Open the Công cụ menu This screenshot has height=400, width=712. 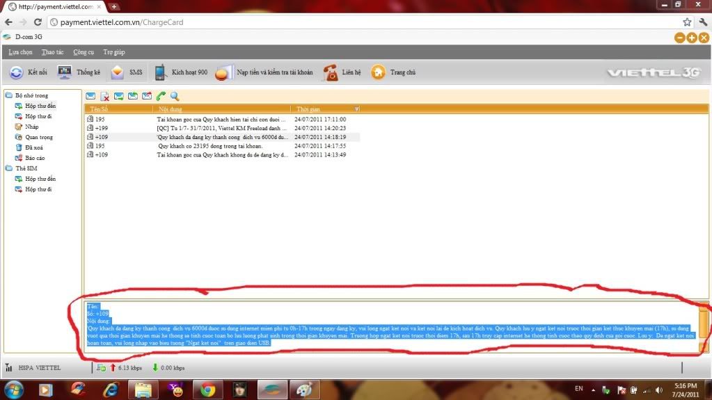84,52
